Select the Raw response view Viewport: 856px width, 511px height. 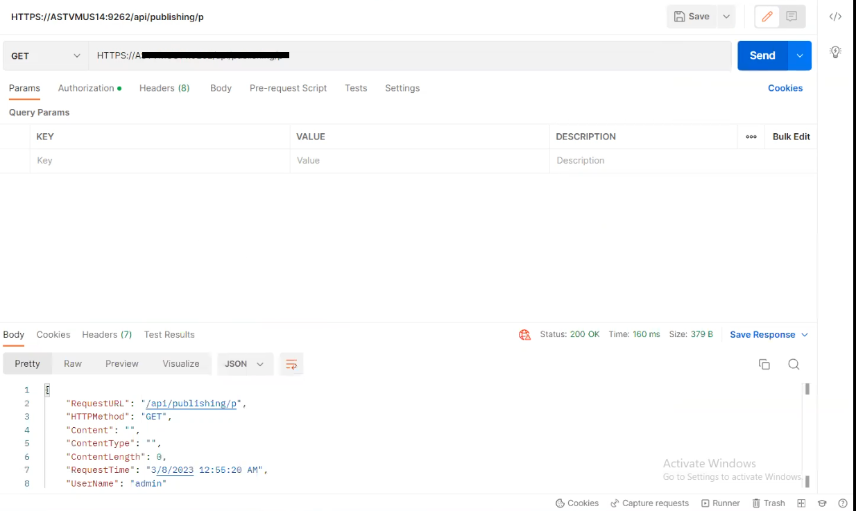tap(73, 364)
